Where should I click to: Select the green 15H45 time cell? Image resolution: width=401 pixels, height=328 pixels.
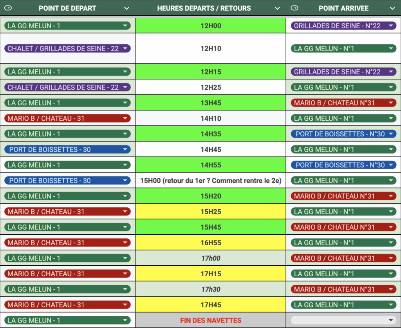(x=210, y=227)
